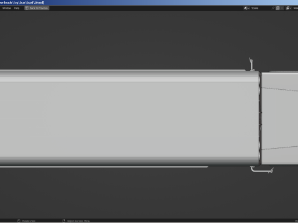Click the Rotate View status bar hint
Image resolution: width=298 pixels, height=223 pixels.
(x=27, y=221)
